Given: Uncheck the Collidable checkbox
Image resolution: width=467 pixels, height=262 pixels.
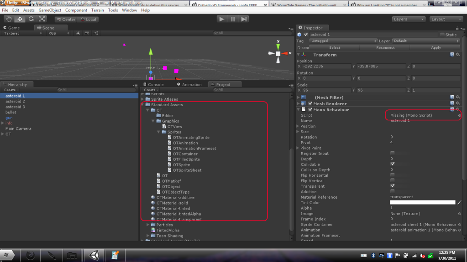Looking at the screenshot, I should coord(392,164).
